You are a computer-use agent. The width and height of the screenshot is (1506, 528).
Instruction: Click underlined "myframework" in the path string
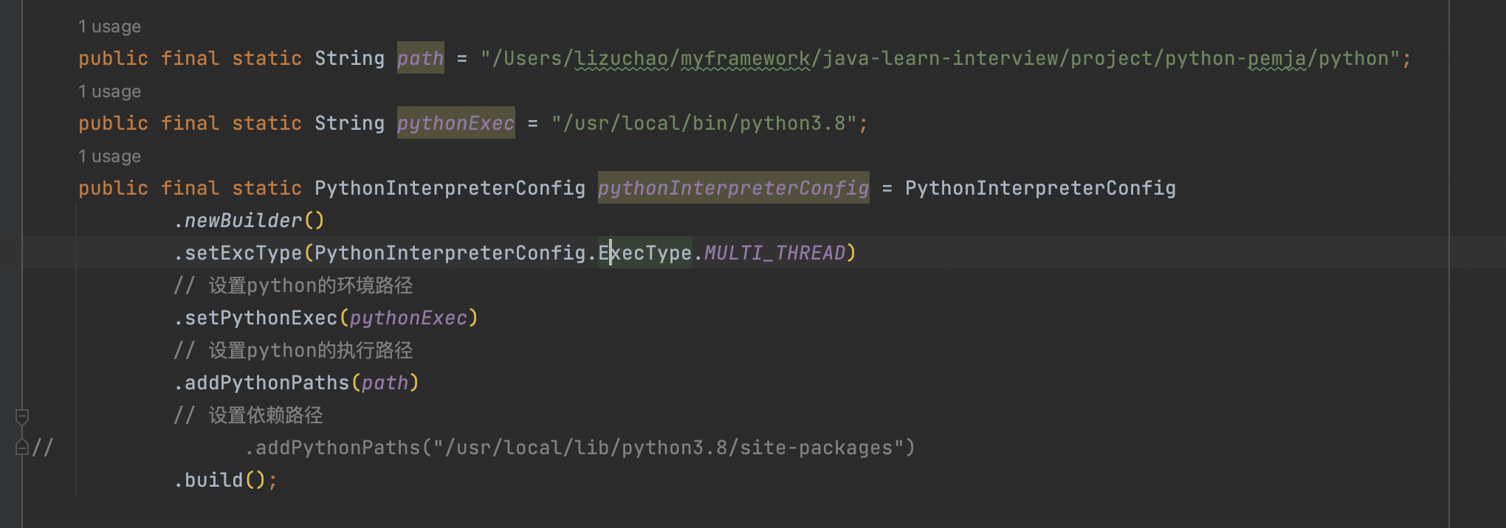point(745,58)
